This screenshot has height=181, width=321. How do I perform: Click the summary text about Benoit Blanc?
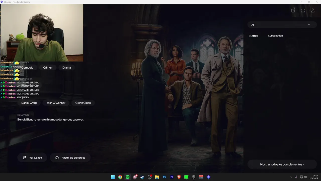point(51,120)
